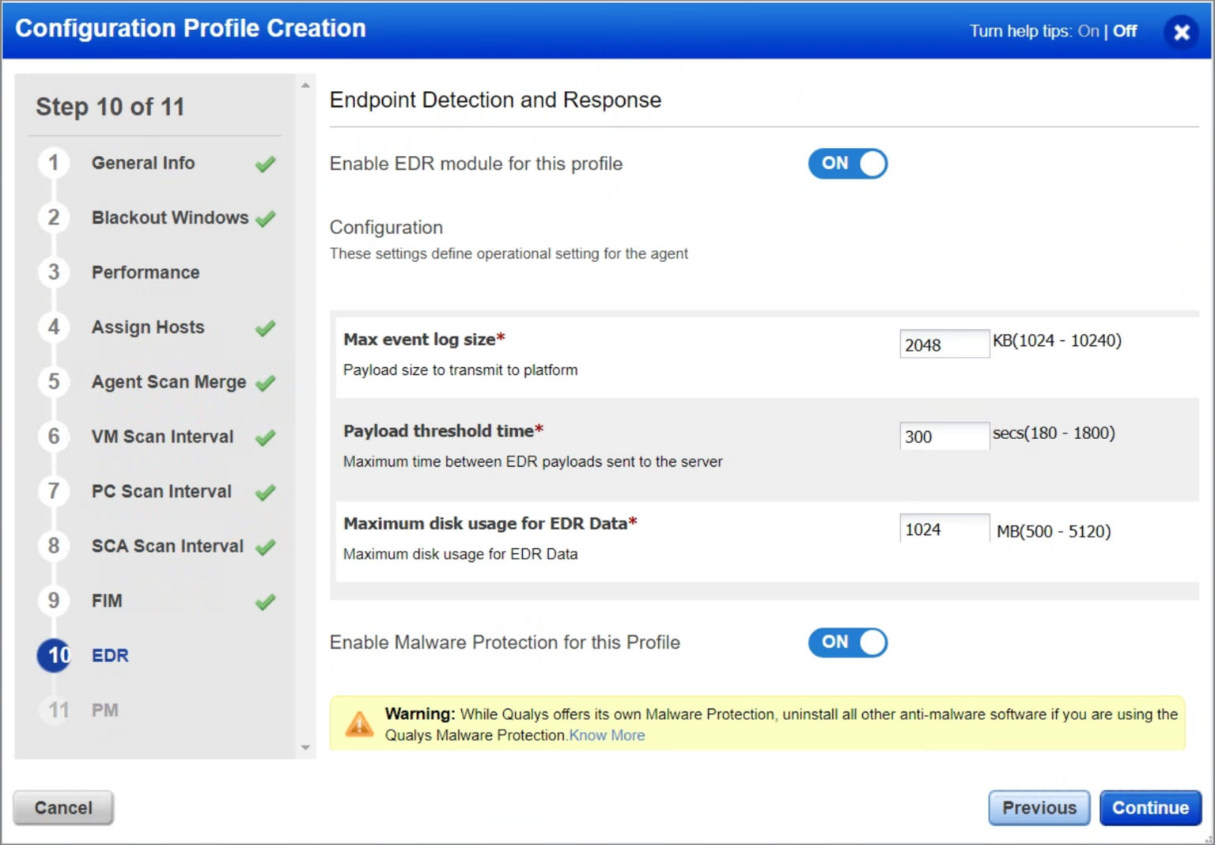Image resolution: width=1215 pixels, height=845 pixels.
Task: Turn help tips On
Action: [1088, 31]
